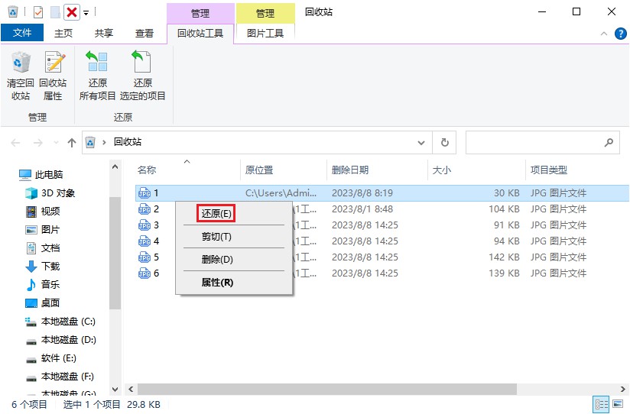Viewport: 630px width, 414px height.
Task: Open the address bar history dropdown
Action: (421, 143)
